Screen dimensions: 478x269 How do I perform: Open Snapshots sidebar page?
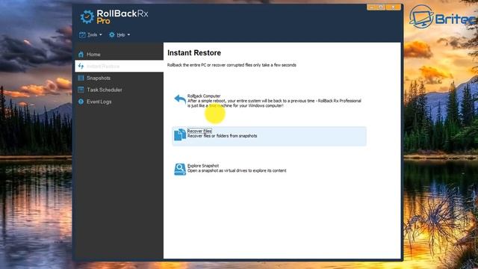coord(119,78)
